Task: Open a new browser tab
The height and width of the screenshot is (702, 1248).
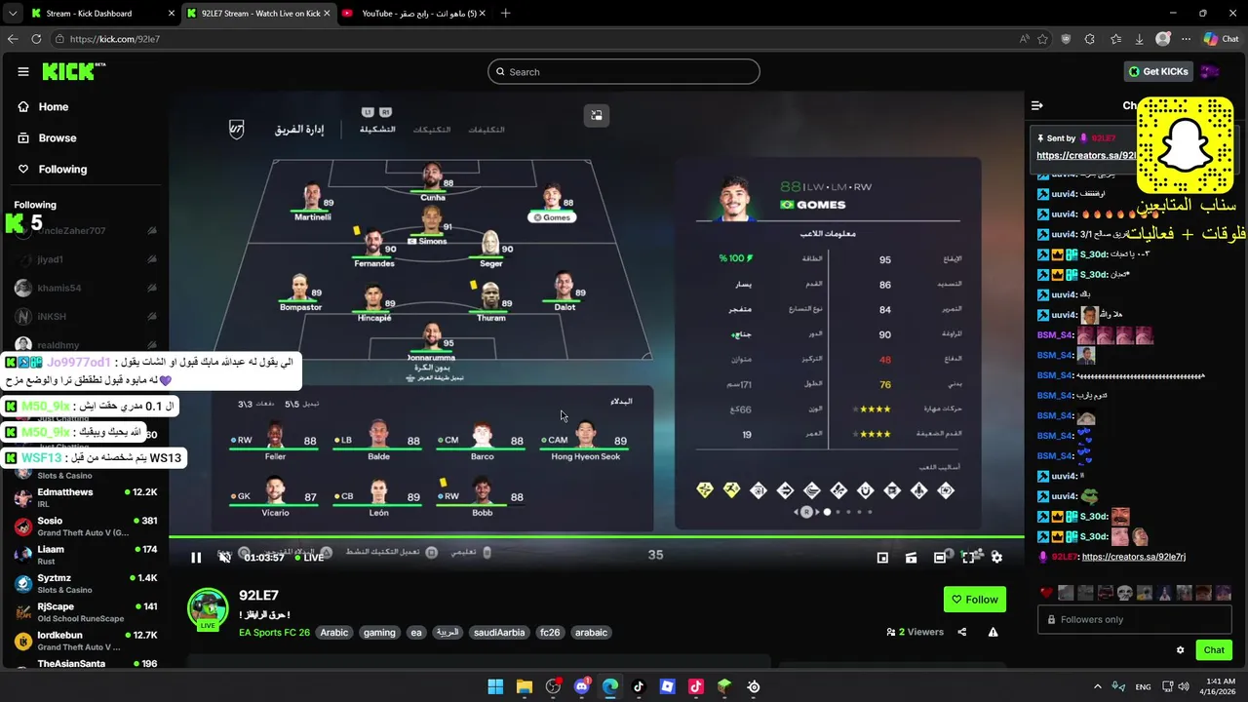Action: 505,14
